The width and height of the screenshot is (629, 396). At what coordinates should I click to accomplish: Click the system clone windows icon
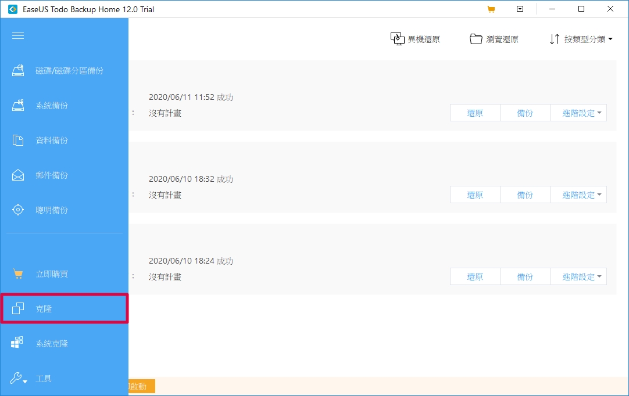(x=17, y=343)
